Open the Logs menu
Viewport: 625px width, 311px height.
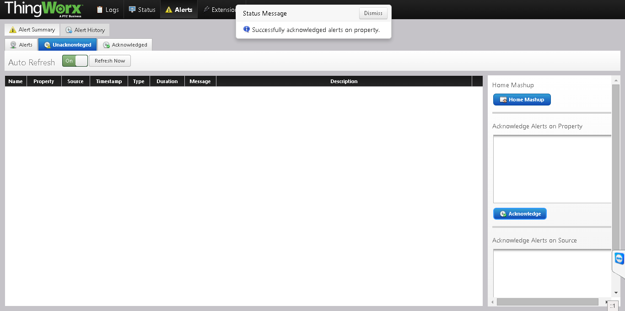[108, 10]
